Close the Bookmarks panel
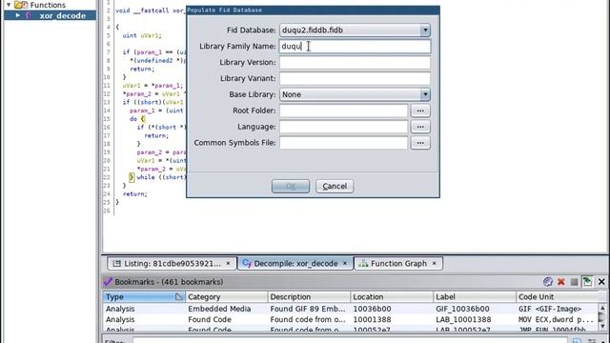The width and height of the screenshot is (610, 343). (601, 282)
